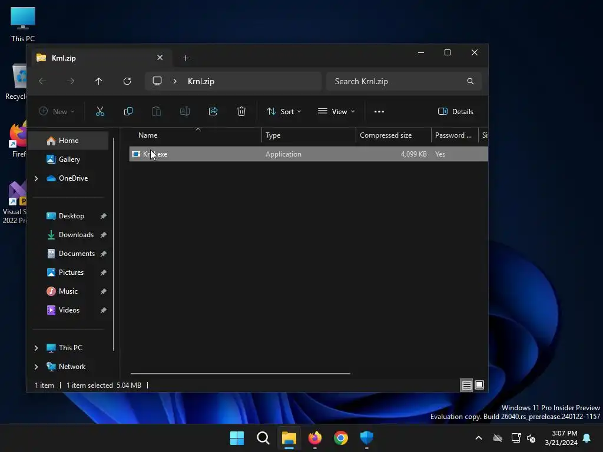The width and height of the screenshot is (603, 452).
Task: Open notification bell in system tray
Action: [x=587, y=438]
